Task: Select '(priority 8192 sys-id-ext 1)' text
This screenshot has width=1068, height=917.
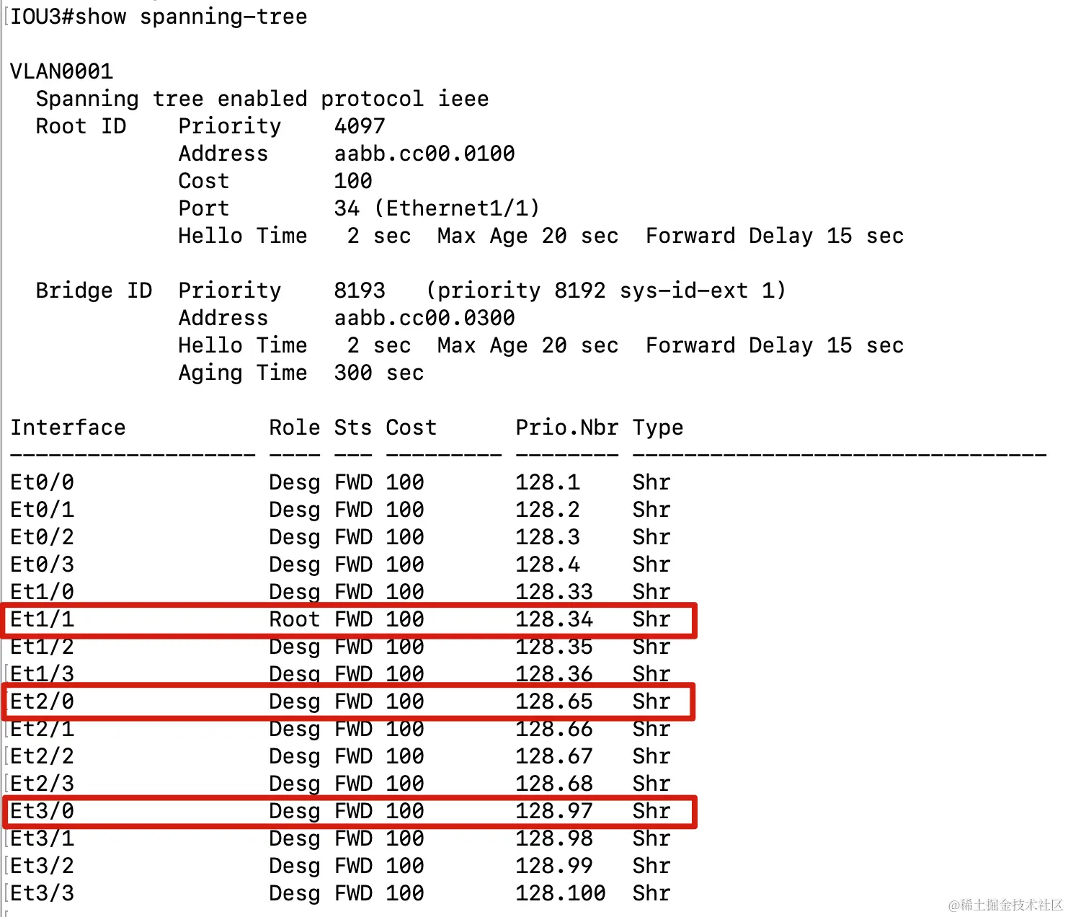Action: pyautogui.click(x=606, y=291)
